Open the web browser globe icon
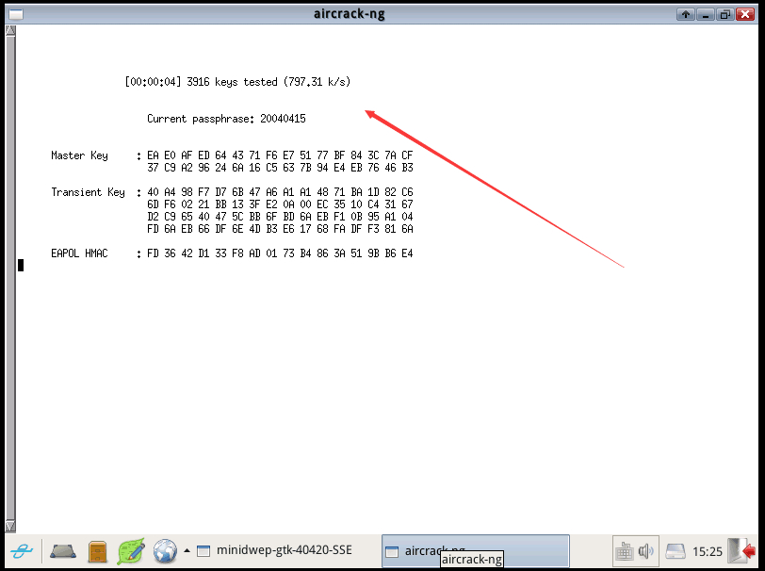 165,551
